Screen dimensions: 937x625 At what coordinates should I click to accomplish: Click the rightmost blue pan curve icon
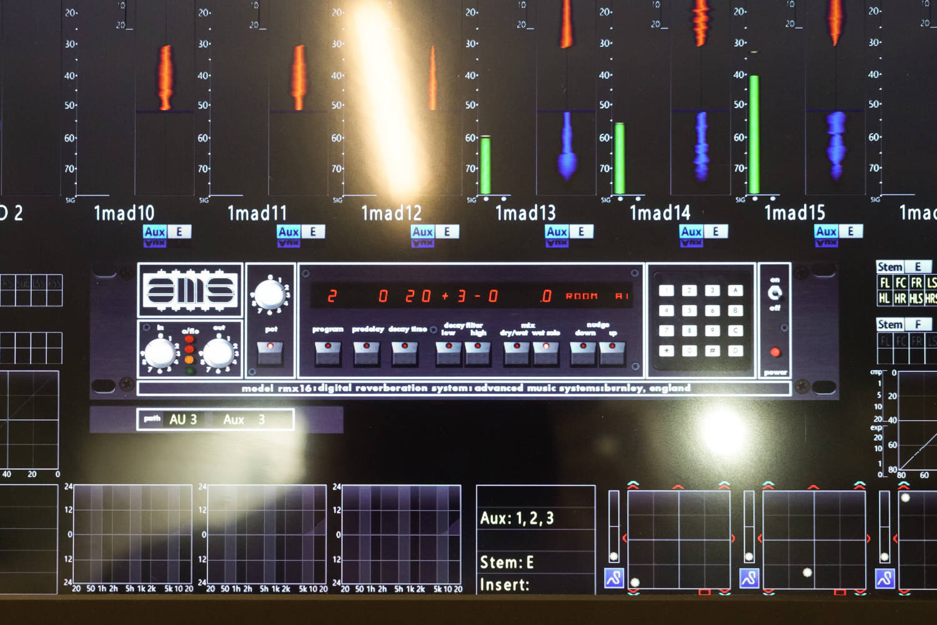(885, 578)
